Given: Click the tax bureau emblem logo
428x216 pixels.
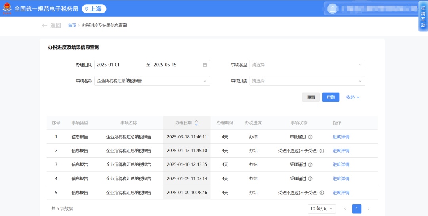Looking at the screenshot, I should (7, 9).
